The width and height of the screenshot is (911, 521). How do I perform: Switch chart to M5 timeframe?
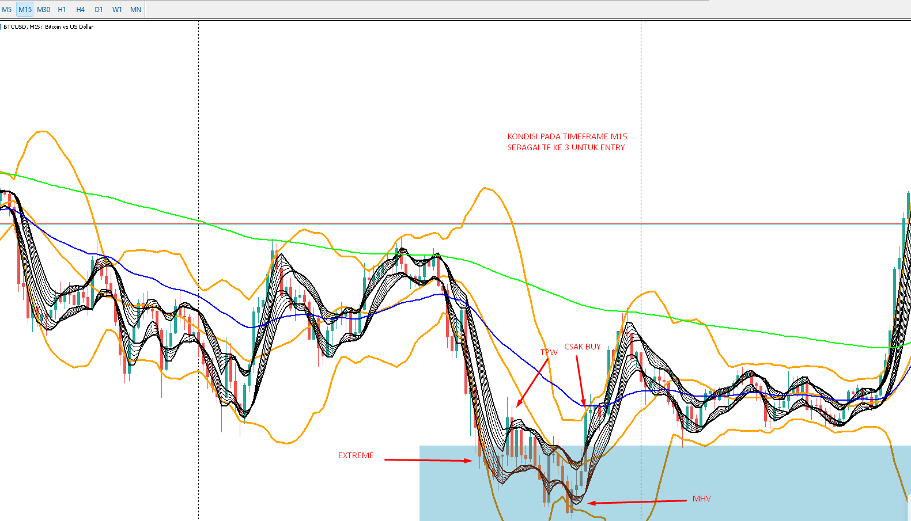(7, 10)
